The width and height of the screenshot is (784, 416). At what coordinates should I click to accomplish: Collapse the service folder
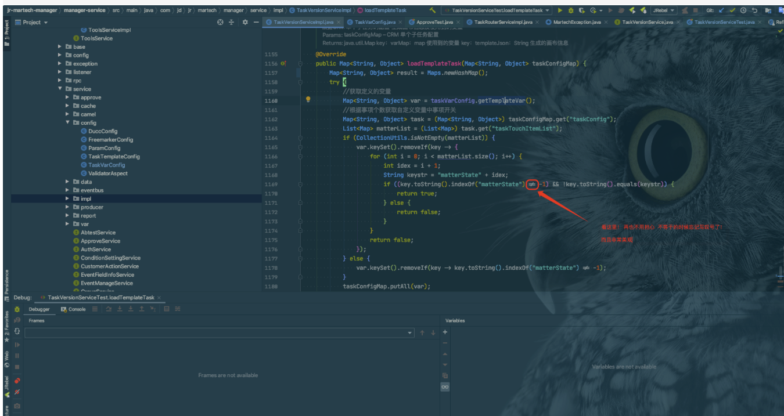(60, 89)
